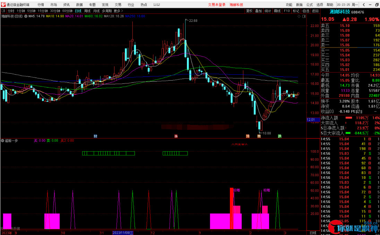Open the 资讯 menu
This screenshot has height=235, width=380.
pyautogui.click(x=67, y=4)
